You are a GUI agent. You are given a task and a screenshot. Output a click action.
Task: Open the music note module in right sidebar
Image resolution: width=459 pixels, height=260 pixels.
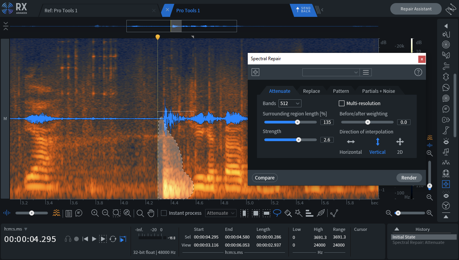446,152
